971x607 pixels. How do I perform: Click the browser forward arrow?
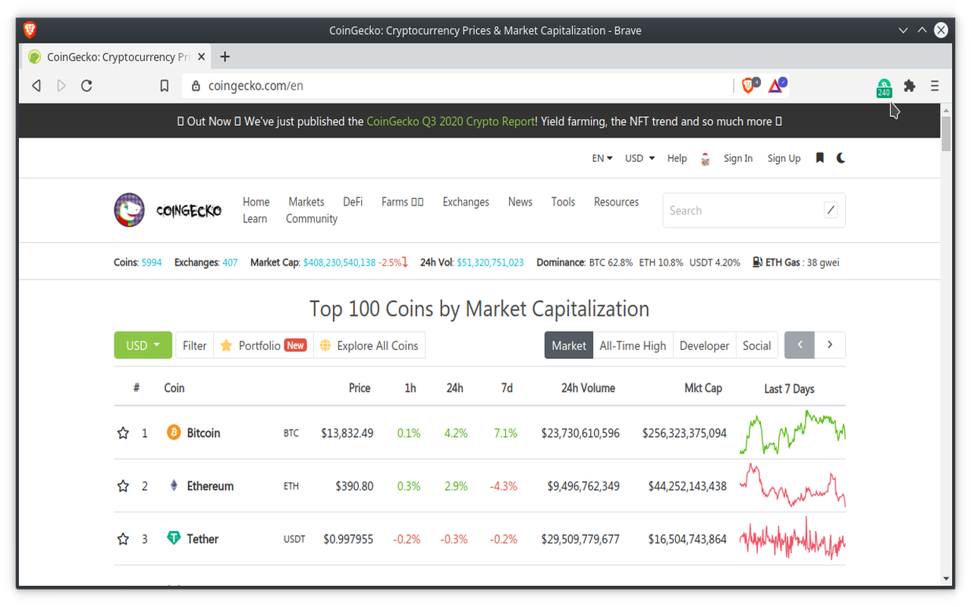point(61,86)
